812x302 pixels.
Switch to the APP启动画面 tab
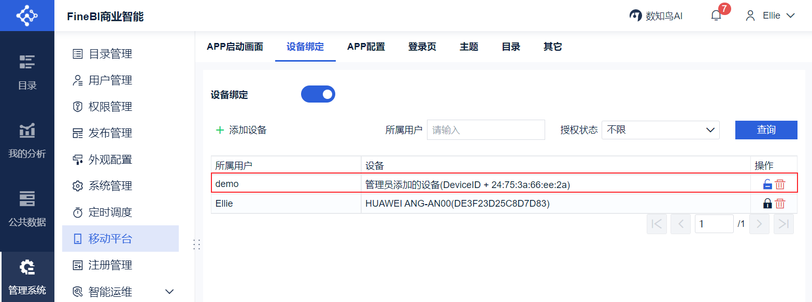(235, 47)
